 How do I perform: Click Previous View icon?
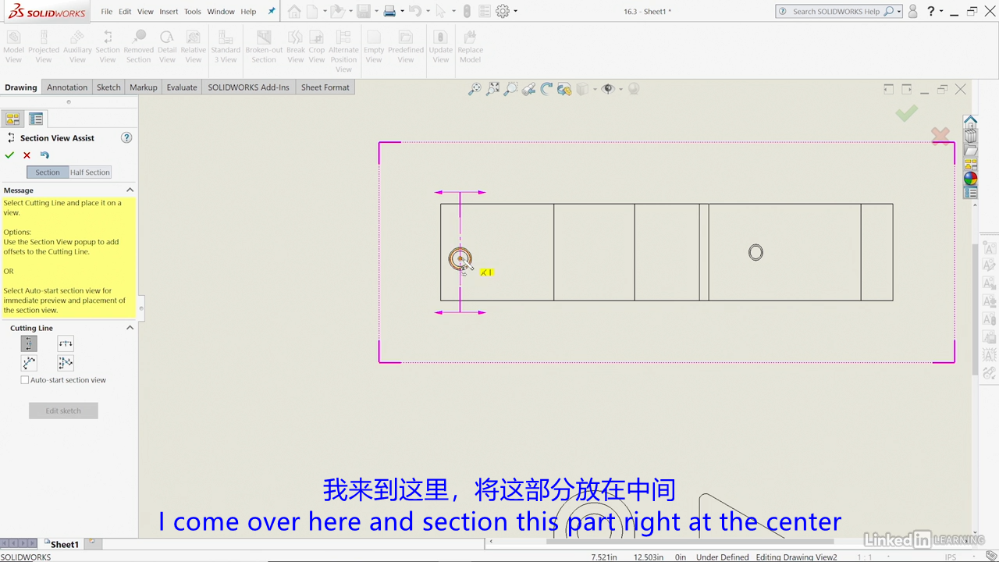[x=528, y=89]
